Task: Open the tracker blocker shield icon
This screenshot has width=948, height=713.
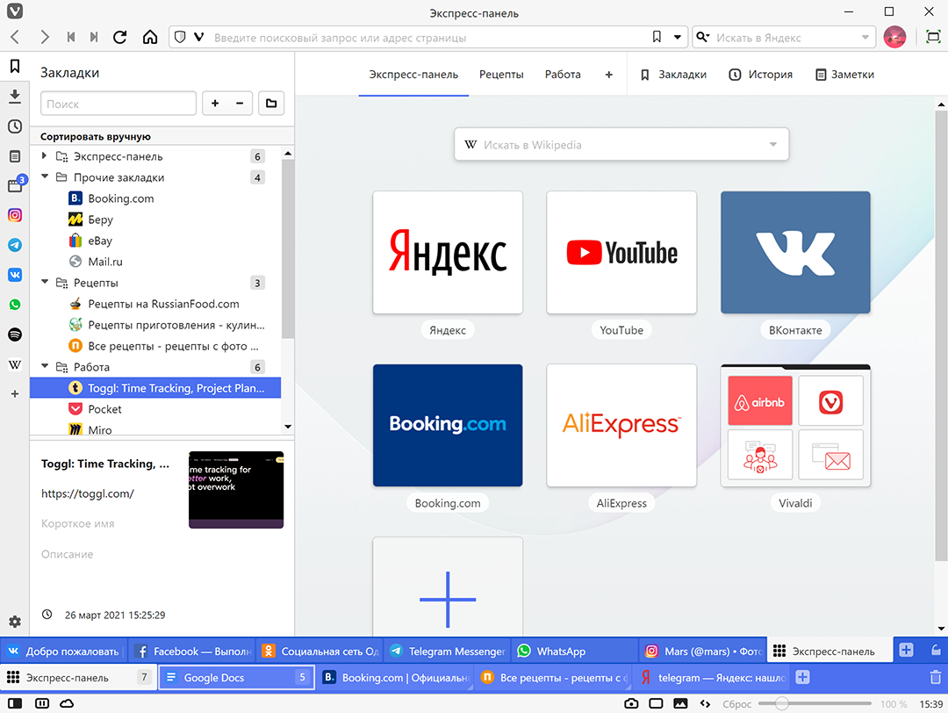Action: 180,38
